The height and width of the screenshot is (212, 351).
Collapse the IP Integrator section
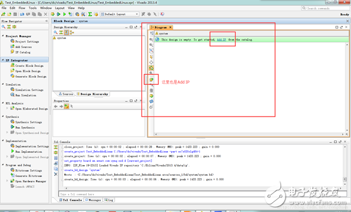(x=3, y=60)
